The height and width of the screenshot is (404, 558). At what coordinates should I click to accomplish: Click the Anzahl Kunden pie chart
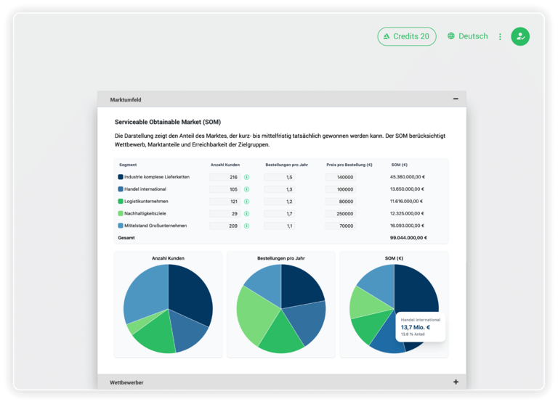click(168, 309)
